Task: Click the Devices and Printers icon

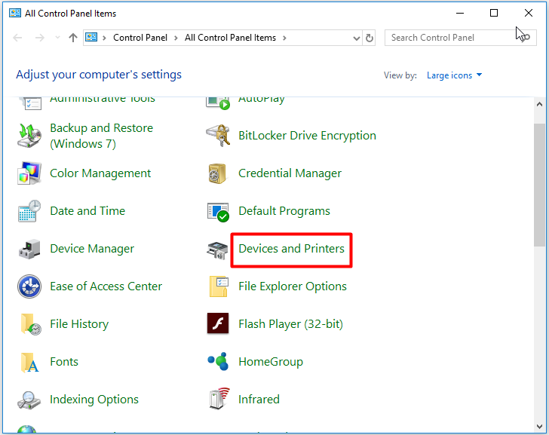Action: [218, 250]
